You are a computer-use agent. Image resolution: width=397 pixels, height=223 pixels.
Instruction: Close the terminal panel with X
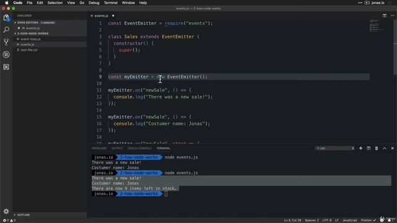tap(393, 148)
